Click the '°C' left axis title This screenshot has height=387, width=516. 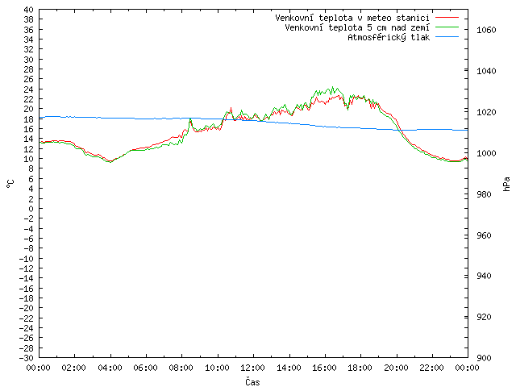click(x=10, y=184)
